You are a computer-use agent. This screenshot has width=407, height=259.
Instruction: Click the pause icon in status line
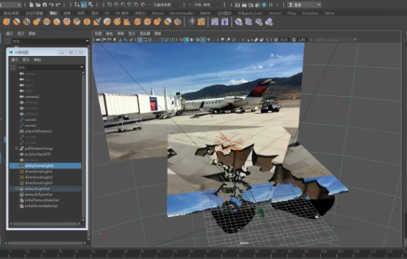(271, 5)
